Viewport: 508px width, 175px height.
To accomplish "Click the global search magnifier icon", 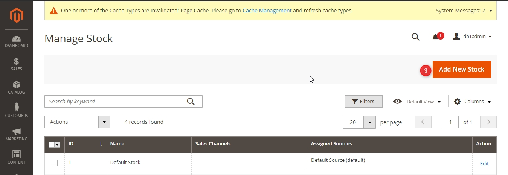I will pyautogui.click(x=416, y=37).
